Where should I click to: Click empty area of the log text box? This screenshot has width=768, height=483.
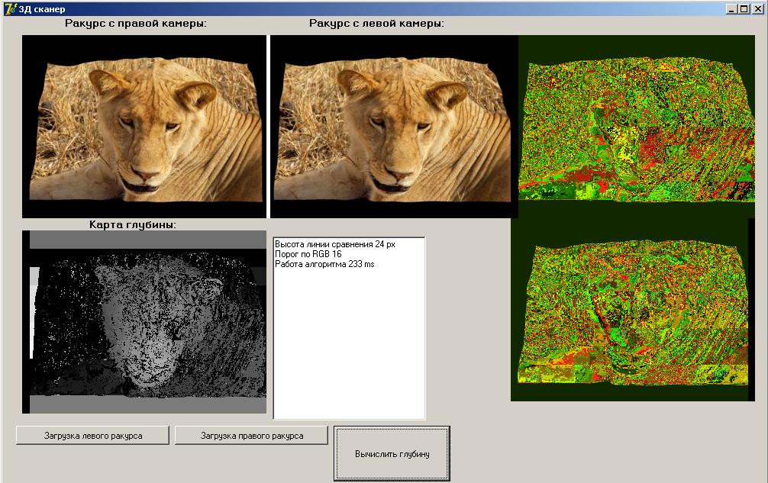349,351
